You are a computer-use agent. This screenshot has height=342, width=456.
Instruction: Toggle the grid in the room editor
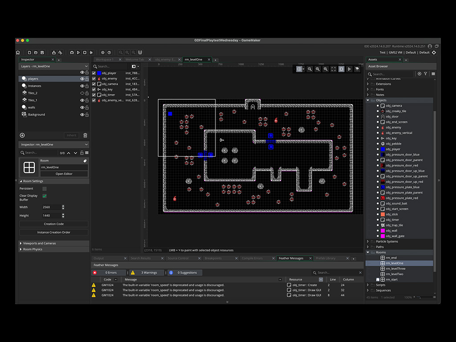pyautogui.click(x=300, y=68)
